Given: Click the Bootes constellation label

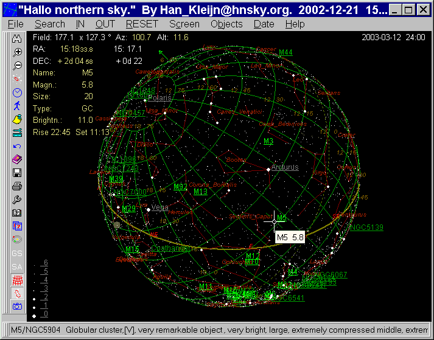Looking at the screenshot, I should pos(236,159).
